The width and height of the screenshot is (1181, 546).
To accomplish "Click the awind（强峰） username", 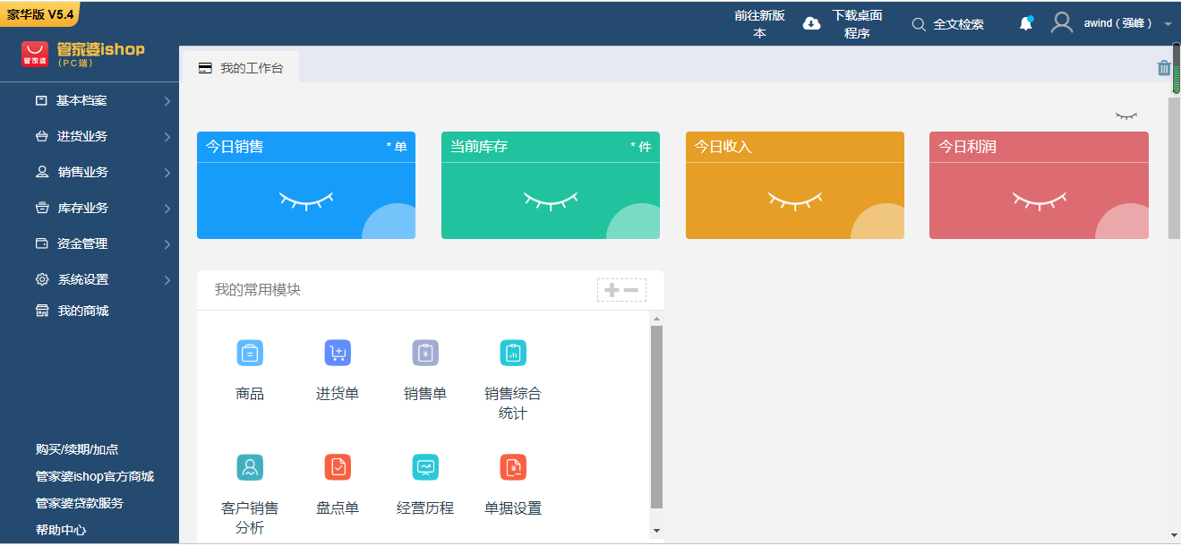I will click(1118, 23).
